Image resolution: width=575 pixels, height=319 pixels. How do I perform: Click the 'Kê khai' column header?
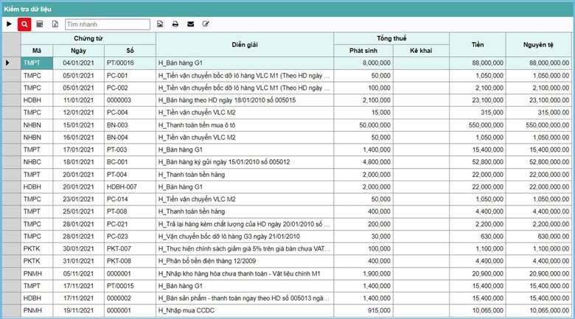[420, 50]
